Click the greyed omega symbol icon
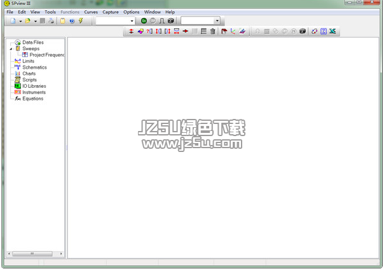Image resolution: width=384 pixels, height=269 pixels. (x=257, y=31)
